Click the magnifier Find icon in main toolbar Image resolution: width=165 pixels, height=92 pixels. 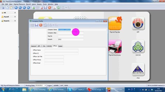[54, 8]
